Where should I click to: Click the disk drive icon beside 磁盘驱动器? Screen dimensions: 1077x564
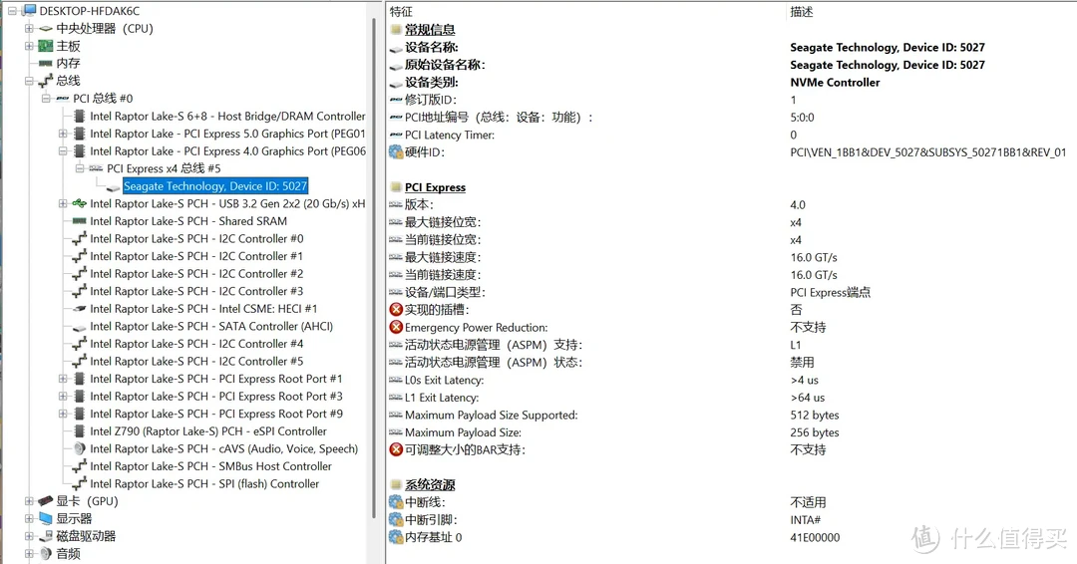tap(45, 536)
